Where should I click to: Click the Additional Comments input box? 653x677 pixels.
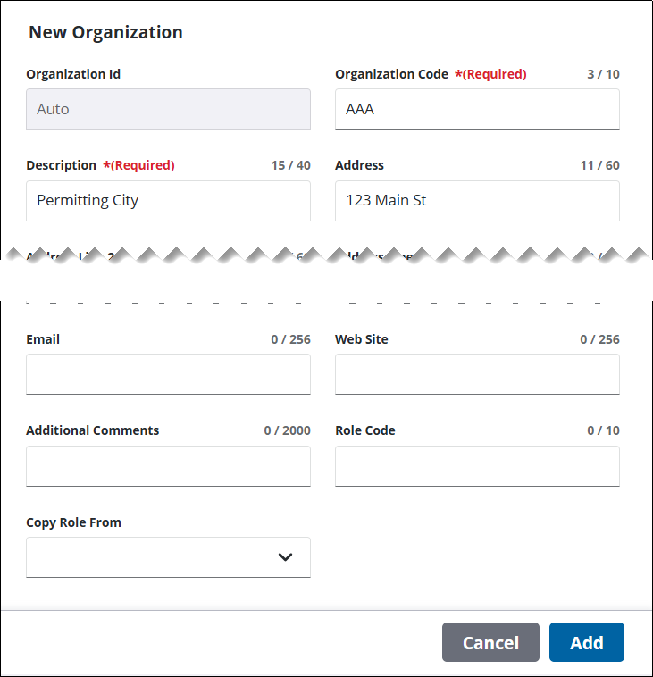pyautogui.click(x=168, y=465)
